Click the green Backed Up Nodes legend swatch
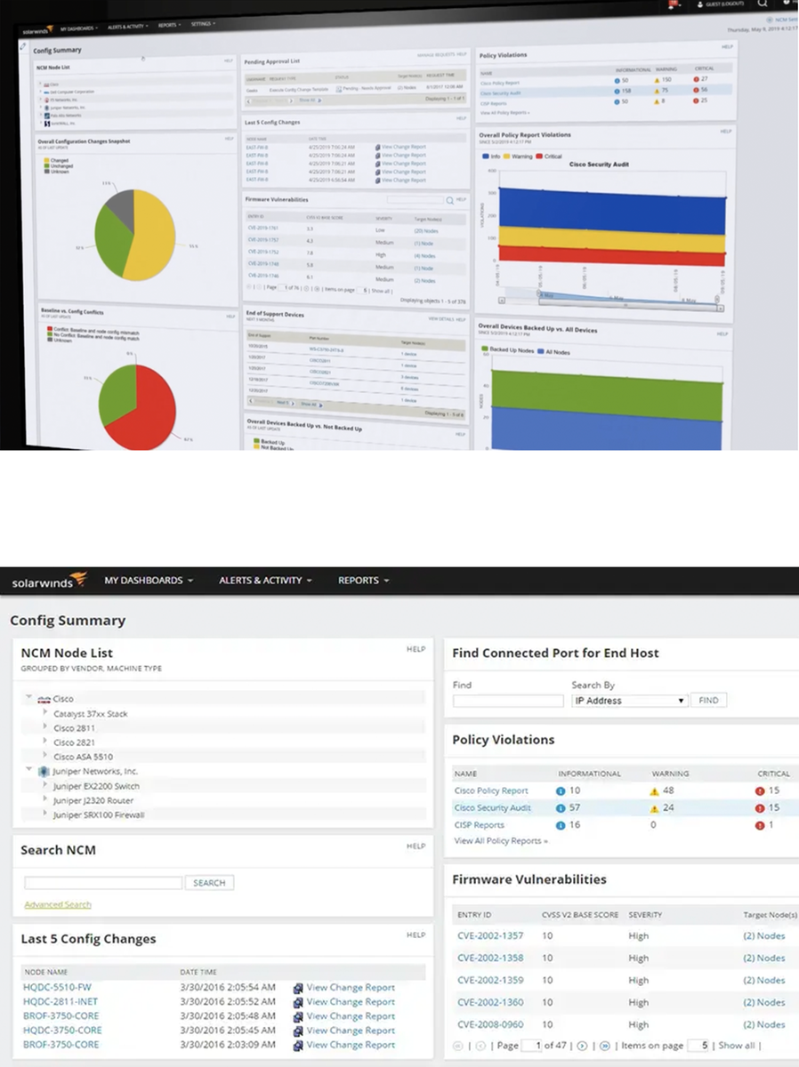799x1067 pixels. coord(485,351)
